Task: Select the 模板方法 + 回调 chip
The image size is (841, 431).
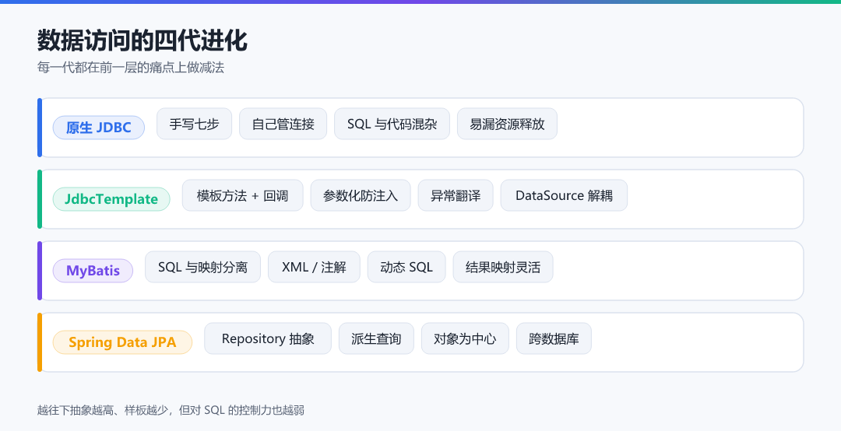Action: [x=242, y=196]
